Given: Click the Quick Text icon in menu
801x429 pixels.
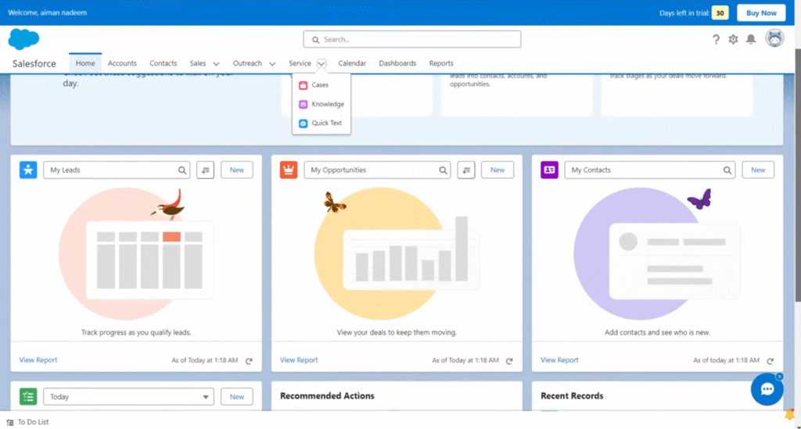Looking at the screenshot, I should pyautogui.click(x=303, y=123).
